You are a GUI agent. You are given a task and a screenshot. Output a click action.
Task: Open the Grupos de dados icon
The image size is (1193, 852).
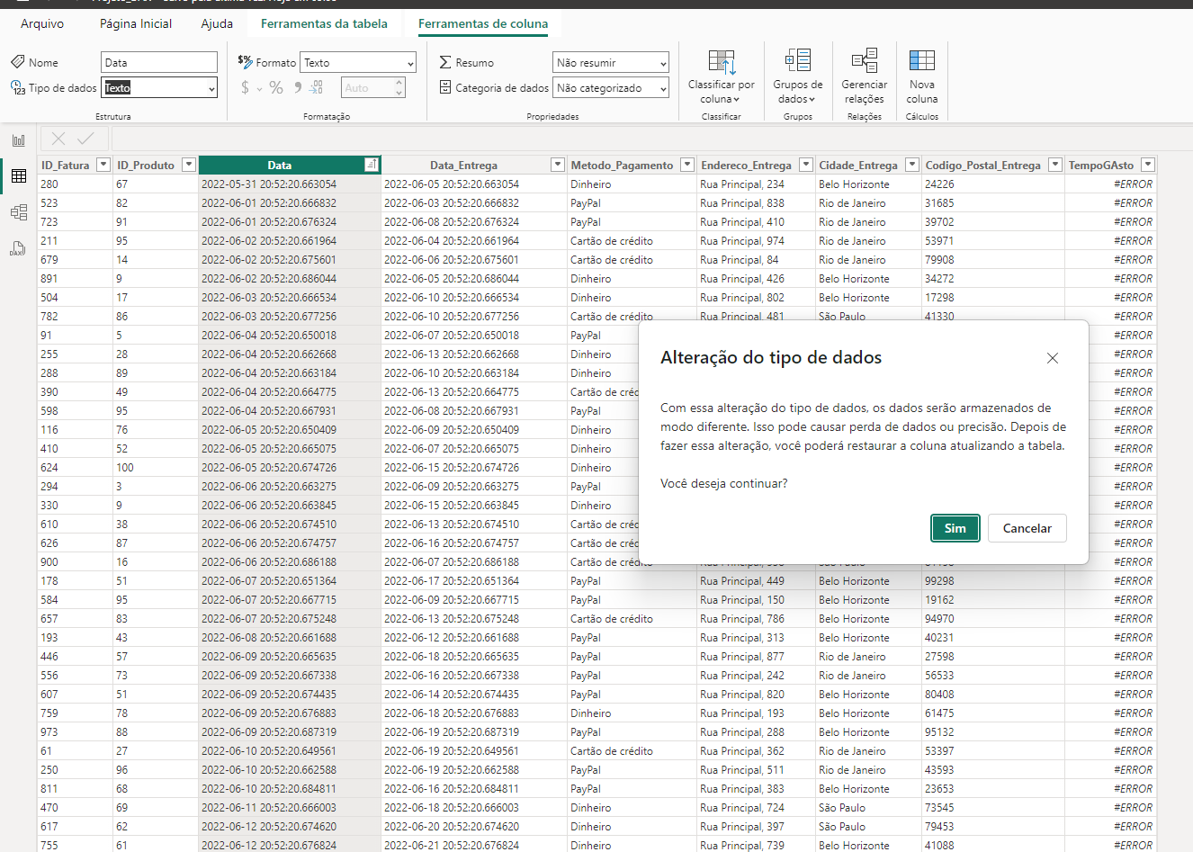pyautogui.click(x=797, y=60)
